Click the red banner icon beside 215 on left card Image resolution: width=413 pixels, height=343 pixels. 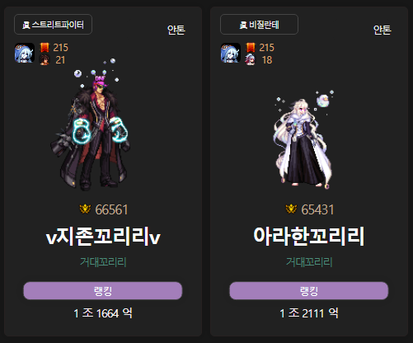click(x=45, y=47)
